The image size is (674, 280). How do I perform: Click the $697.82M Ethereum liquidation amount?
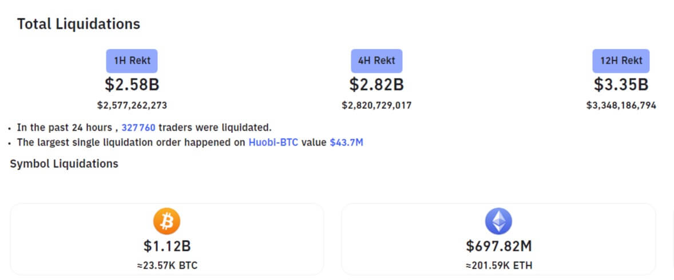(498, 246)
